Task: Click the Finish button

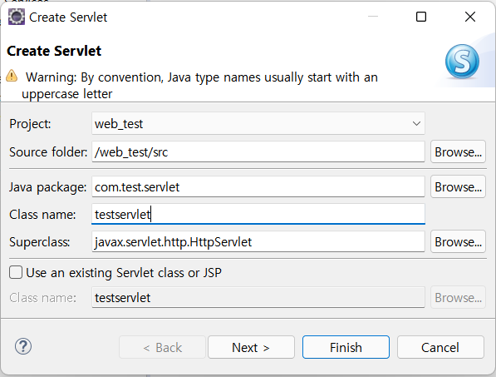Action: (346, 347)
